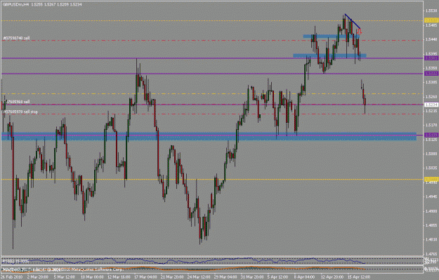Click the 8 Apr 04:00 time label
The height and width of the screenshot is (280, 439).
click(304, 277)
